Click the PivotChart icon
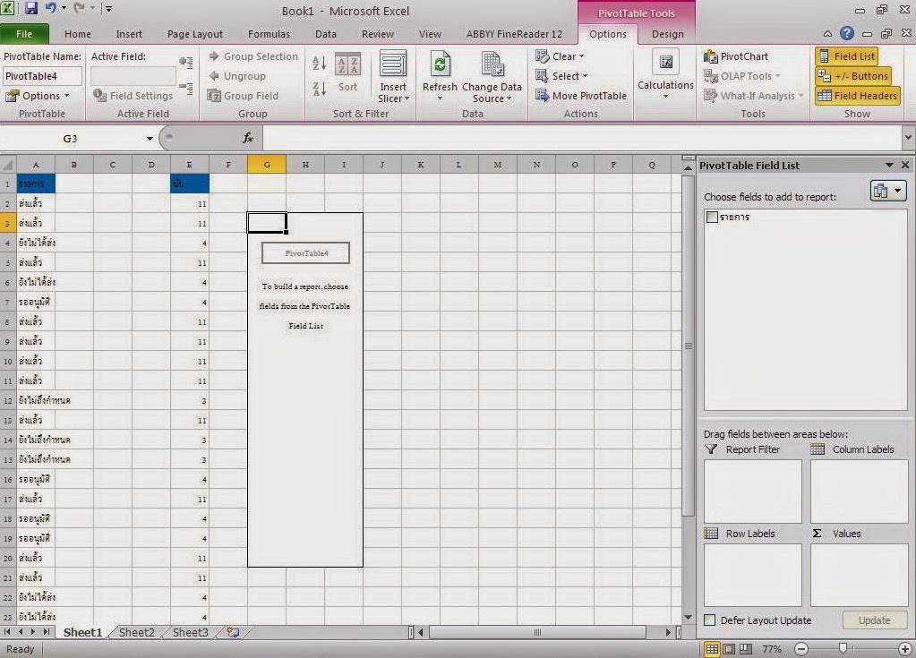 coord(710,56)
